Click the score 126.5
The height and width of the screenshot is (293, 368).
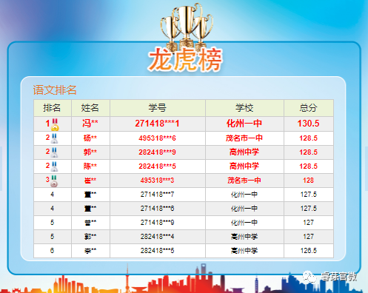tap(308, 251)
